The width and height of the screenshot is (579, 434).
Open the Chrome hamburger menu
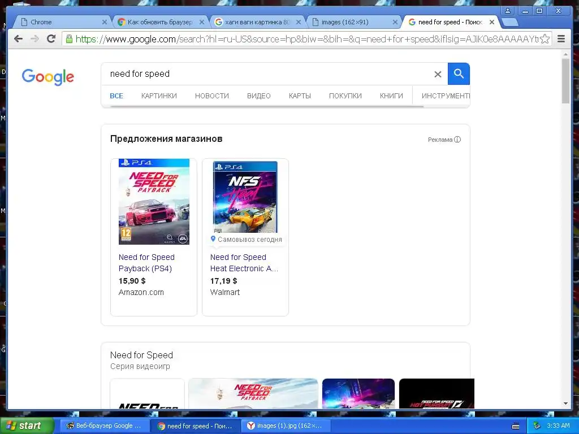click(x=561, y=39)
